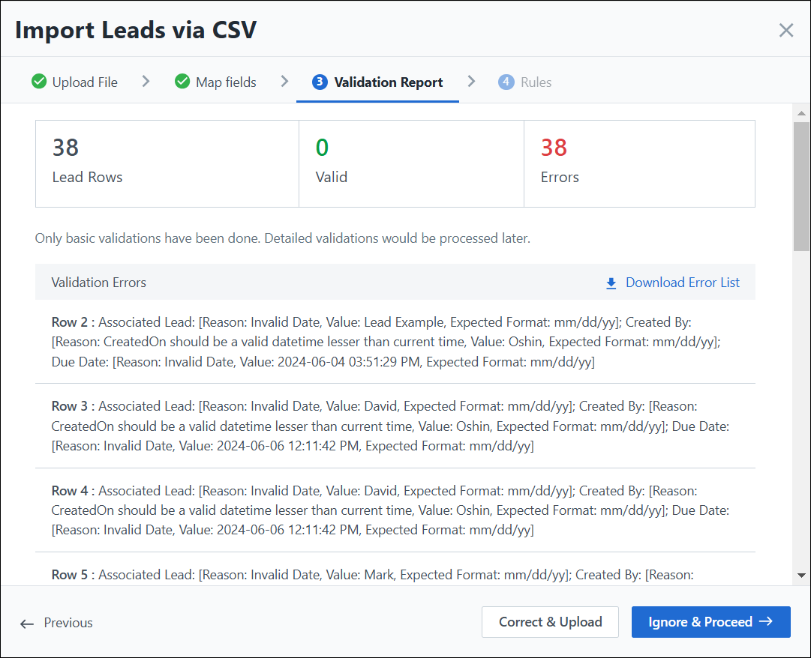Click the Map fields green checkmark icon
This screenshot has height=658, width=811.
[x=182, y=82]
